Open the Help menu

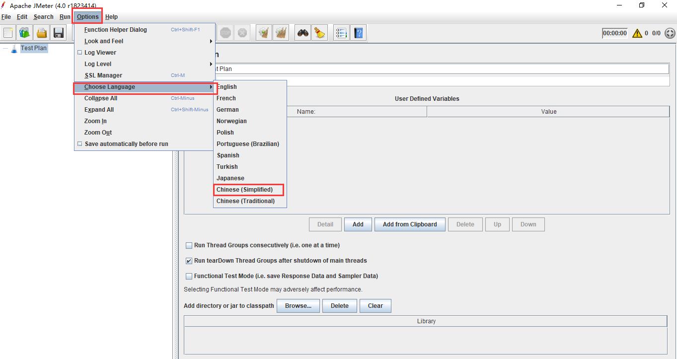pos(111,17)
